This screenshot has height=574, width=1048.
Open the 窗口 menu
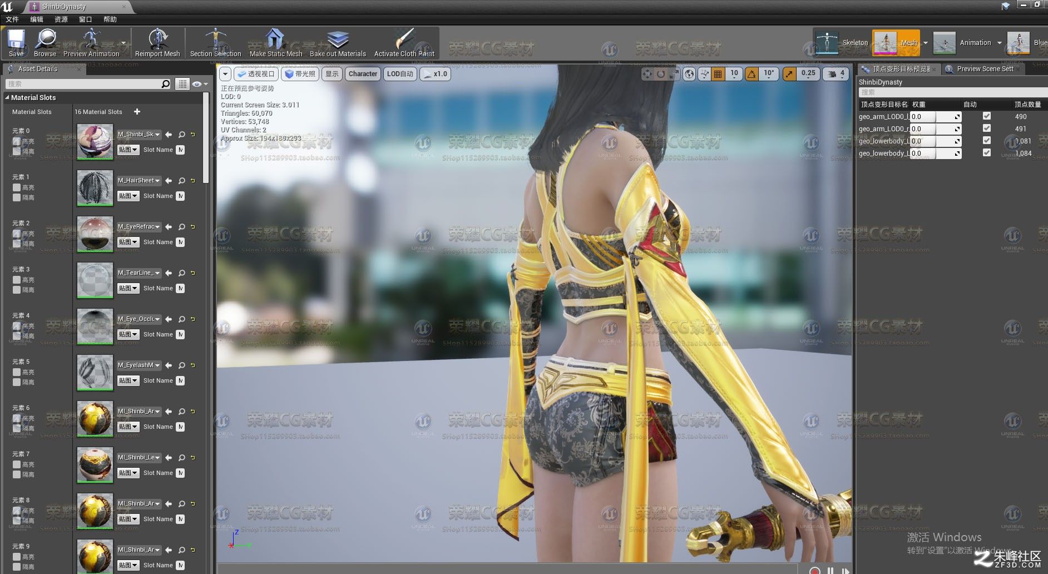click(85, 19)
